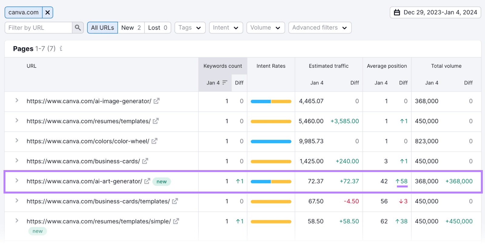Open the ai-art-generator URL link

coord(84,181)
